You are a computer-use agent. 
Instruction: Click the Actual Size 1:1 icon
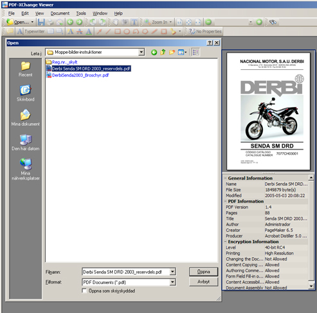(x=179, y=22)
